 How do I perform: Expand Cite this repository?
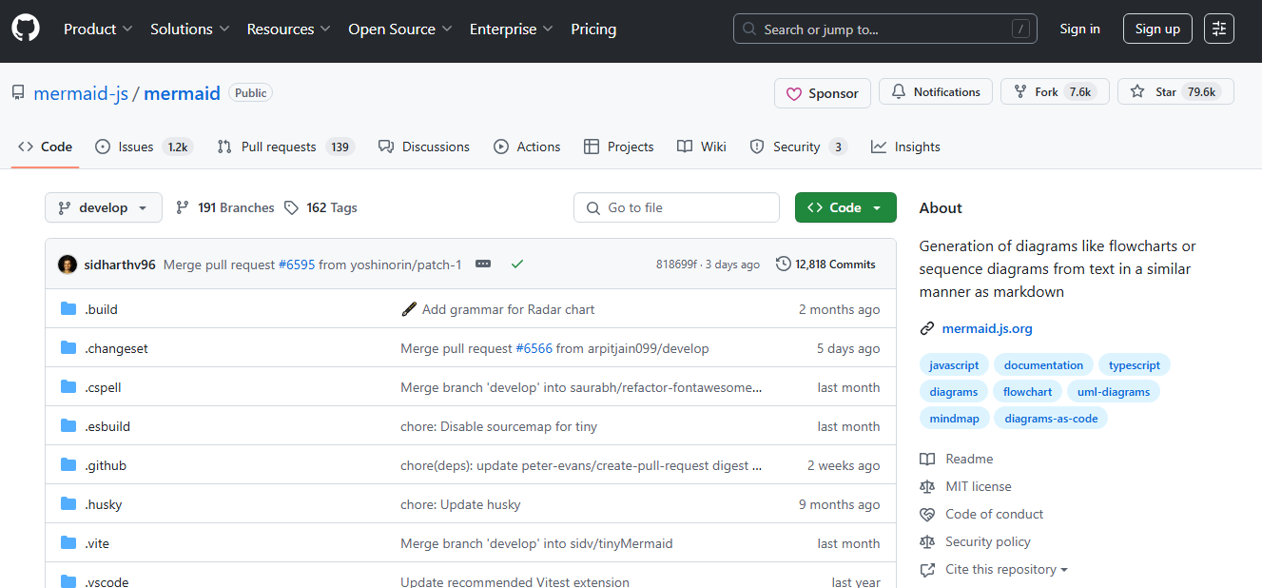pos(994,569)
